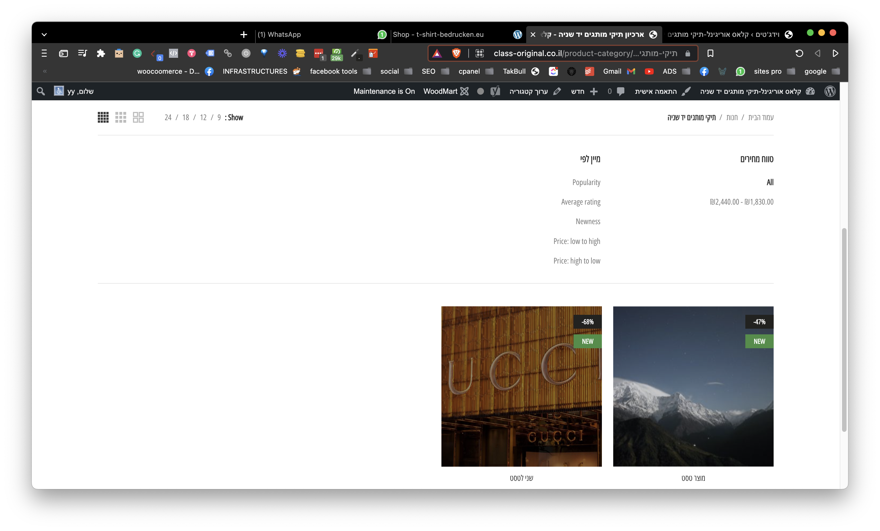Filter by ₪1,830.00 - ₪2,440.00 price range

tap(741, 202)
